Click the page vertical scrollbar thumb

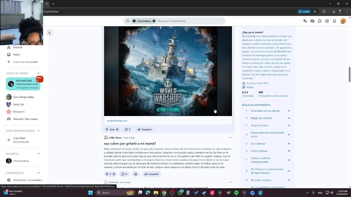pyautogui.click(x=349, y=74)
